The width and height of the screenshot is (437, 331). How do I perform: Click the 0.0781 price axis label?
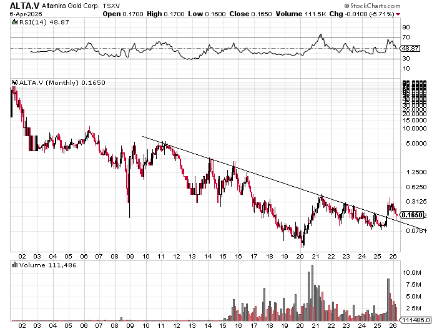click(416, 230)
